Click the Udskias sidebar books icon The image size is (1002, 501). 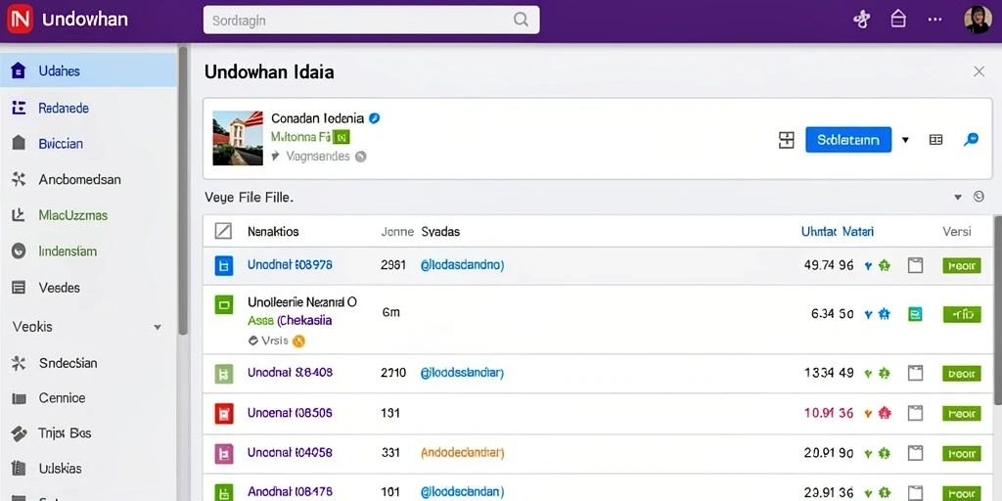(20, 469)
